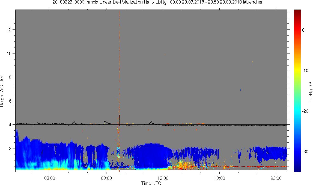Image resolution: width=313 pixels, height=185 pixels.
Task: Click the dark blue bottom of colorbar
Action: tap(297, 169)
